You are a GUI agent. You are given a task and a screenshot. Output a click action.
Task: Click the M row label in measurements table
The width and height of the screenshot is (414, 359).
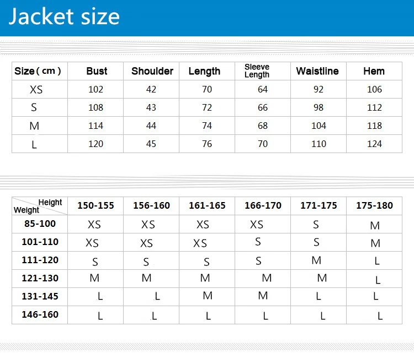pos(34,126)
